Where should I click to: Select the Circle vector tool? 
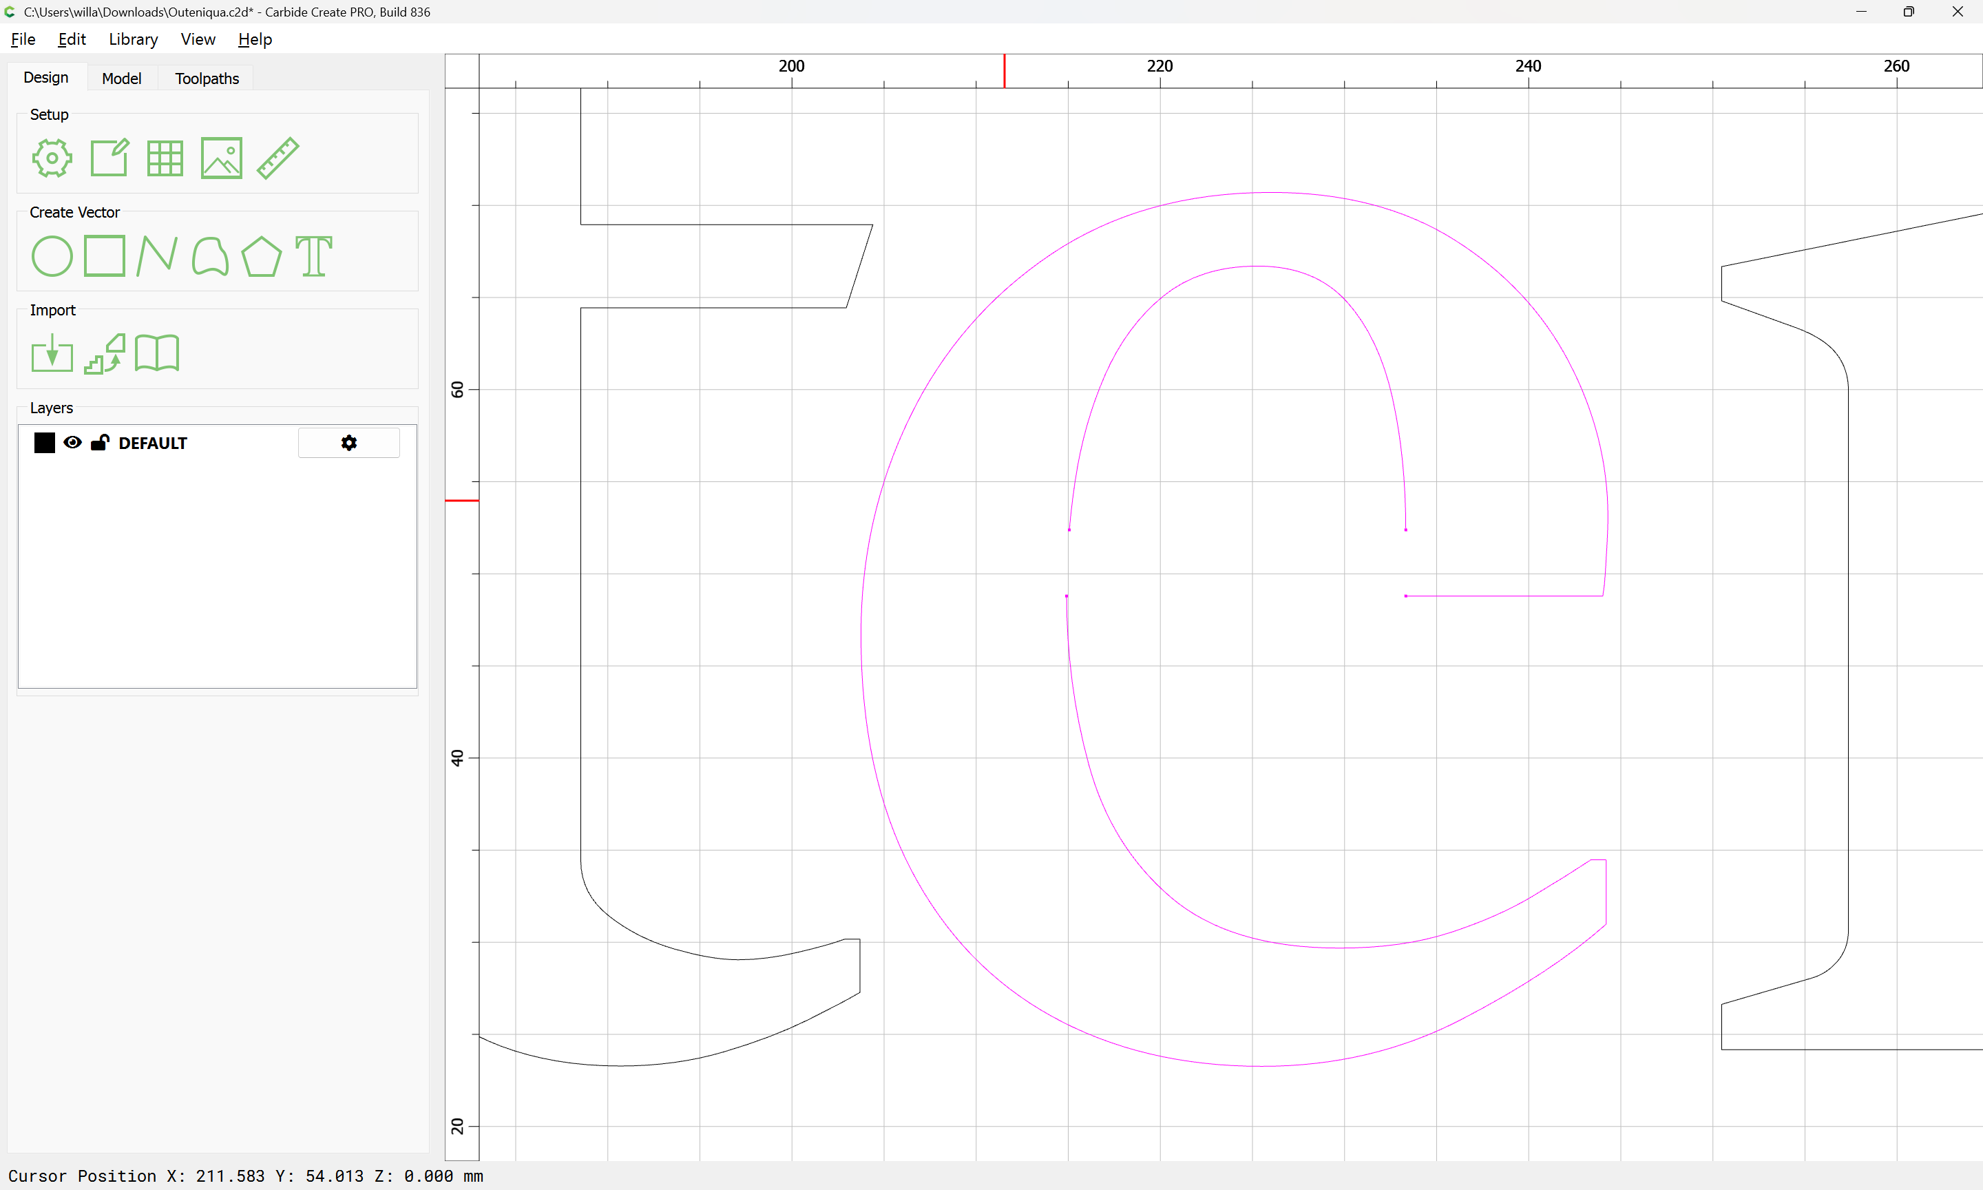(52, 257)
